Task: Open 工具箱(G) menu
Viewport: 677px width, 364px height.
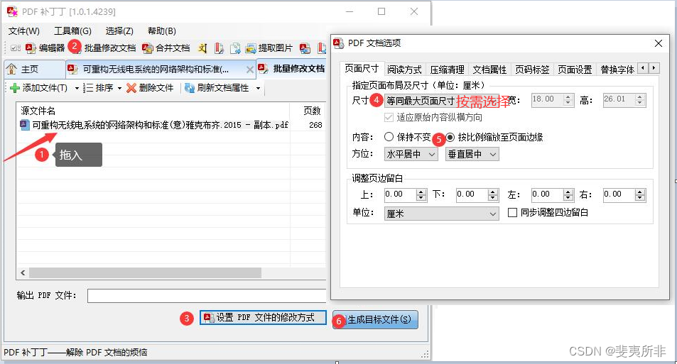Action: click(x=72, y=31)
